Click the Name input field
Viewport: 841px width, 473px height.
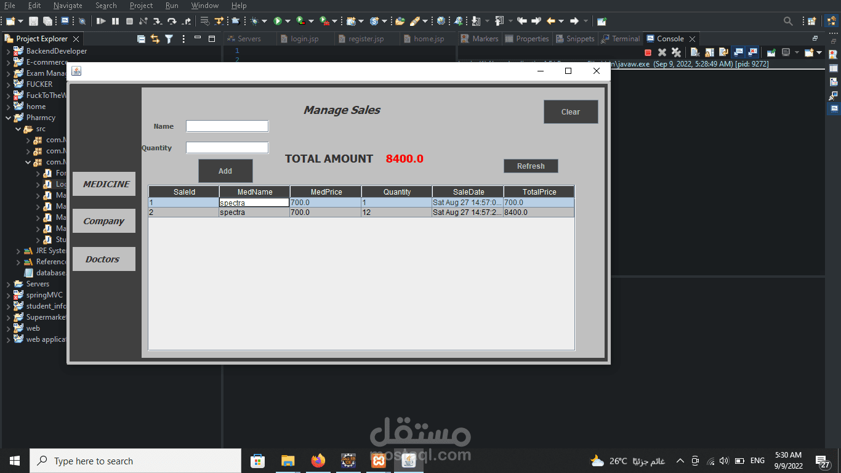227,126
